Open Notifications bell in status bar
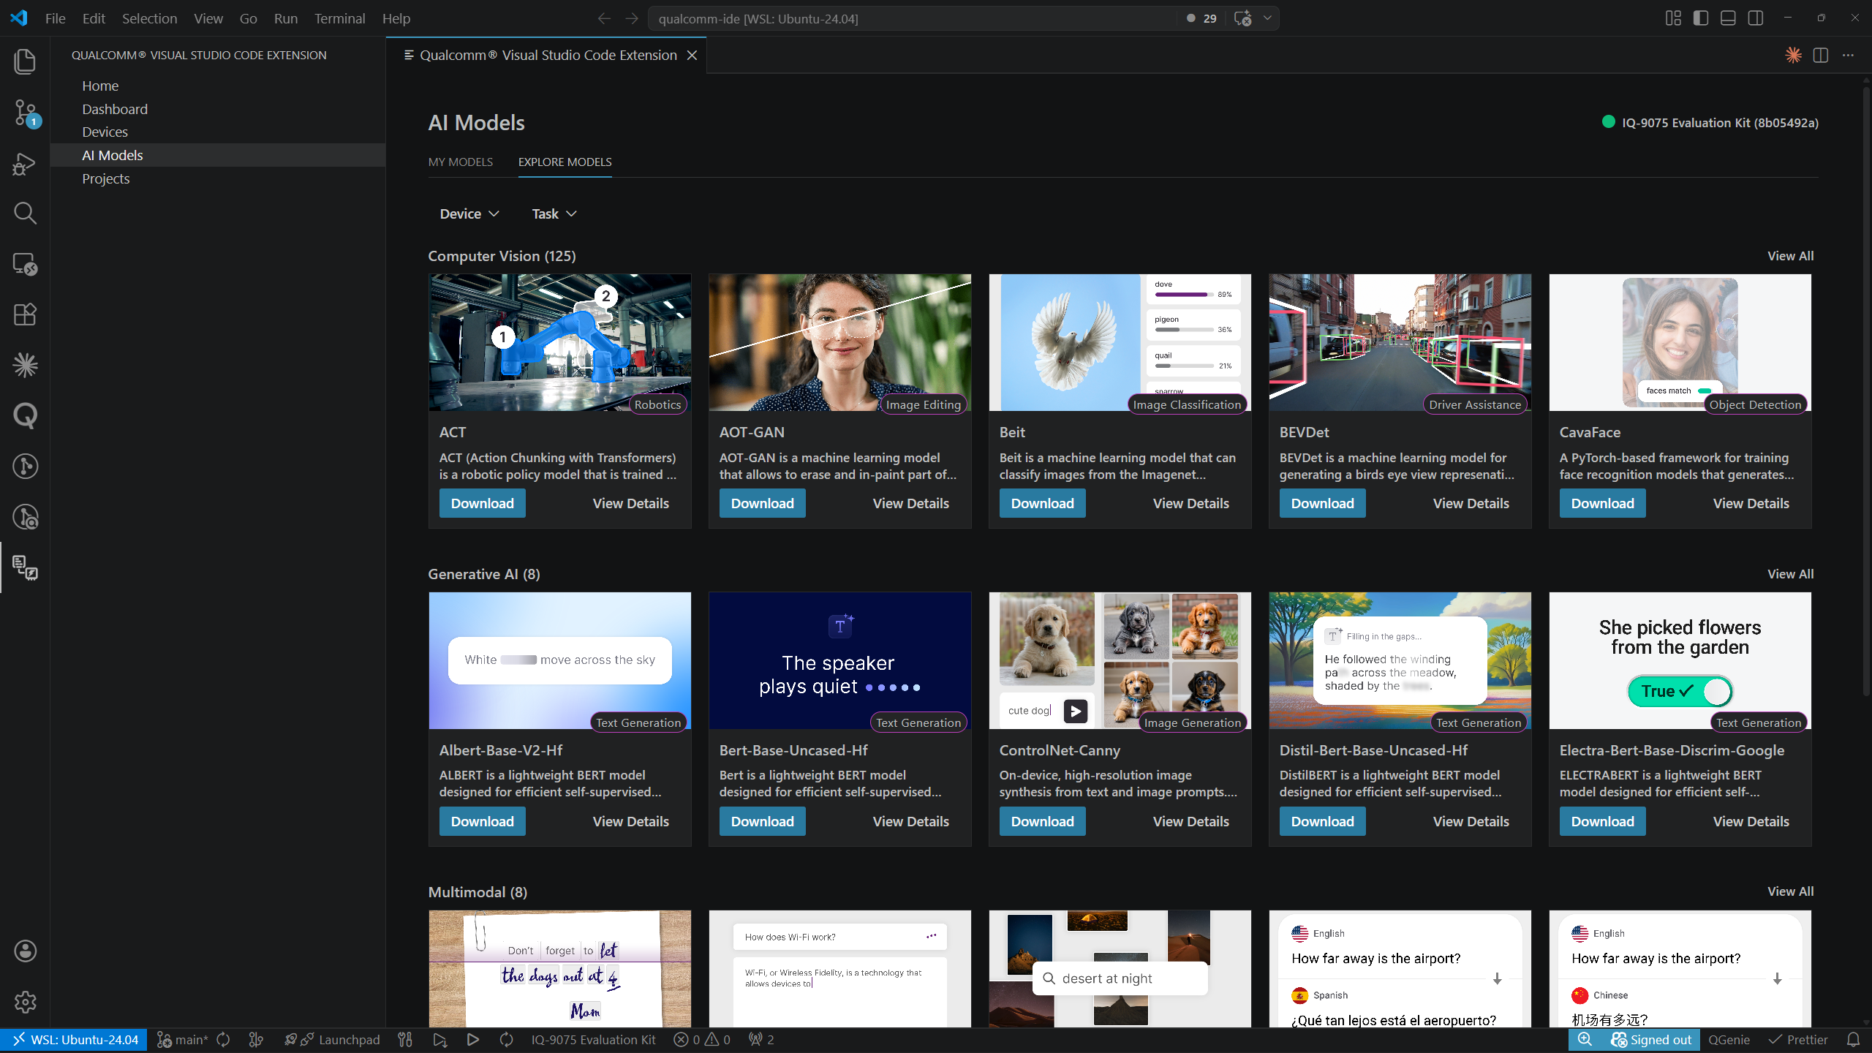Image resolution: width=1872 pixels, height=1053 pixels. coord(1853,1040)
